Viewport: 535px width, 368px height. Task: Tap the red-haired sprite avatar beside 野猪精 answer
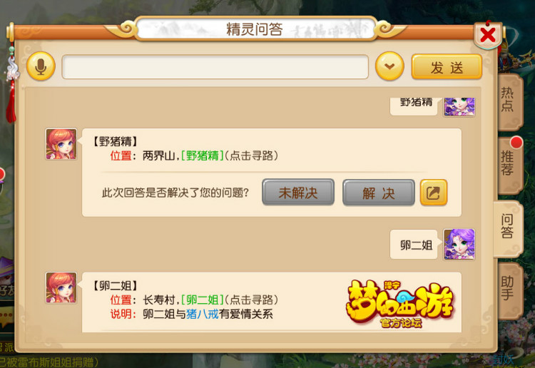61,144
